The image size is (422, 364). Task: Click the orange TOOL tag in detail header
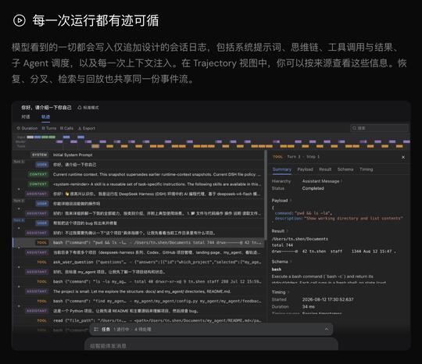277,157
